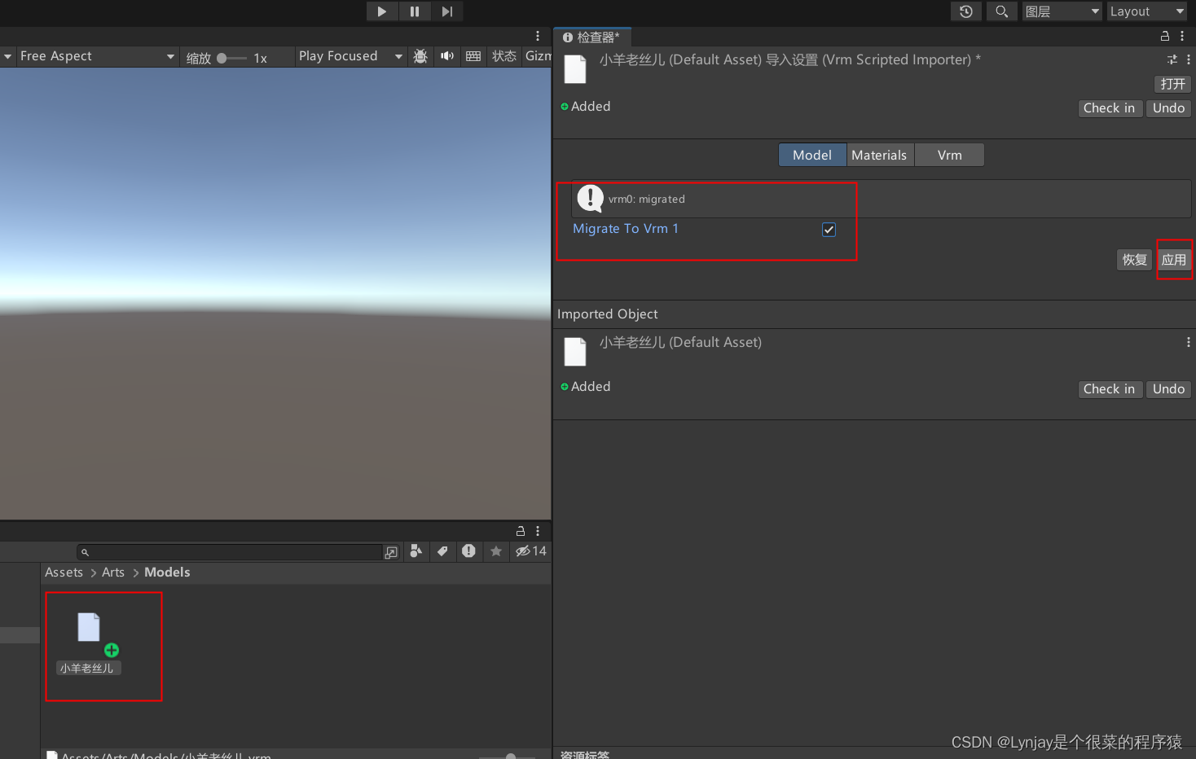This screenshot has width=1196, height=759.
Task: Filter Project assets by favorite star
Action: click(496, 552)
